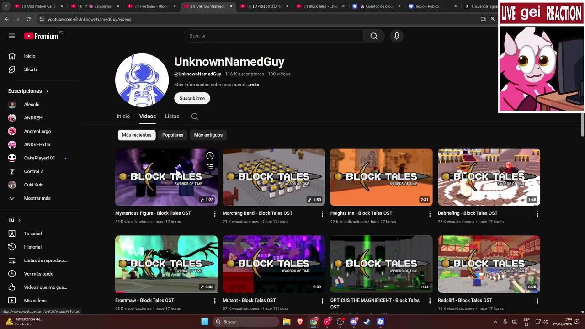Viewport: 585px width, 329px height.
Task: Go back in the browser
Action: coord(6,19)
